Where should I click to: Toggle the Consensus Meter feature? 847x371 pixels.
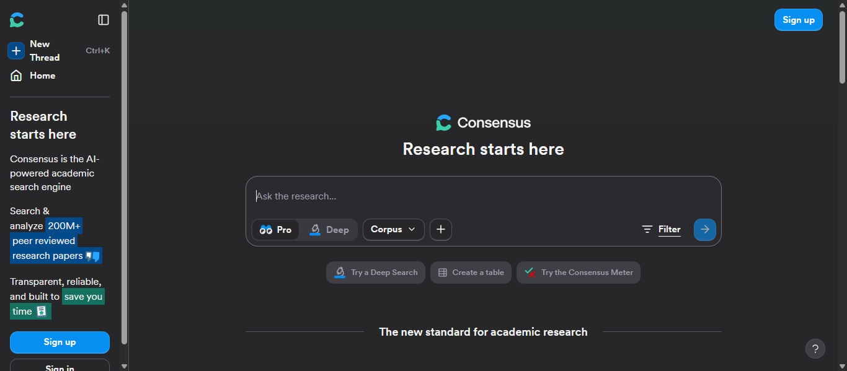click(x=577, y=272)
